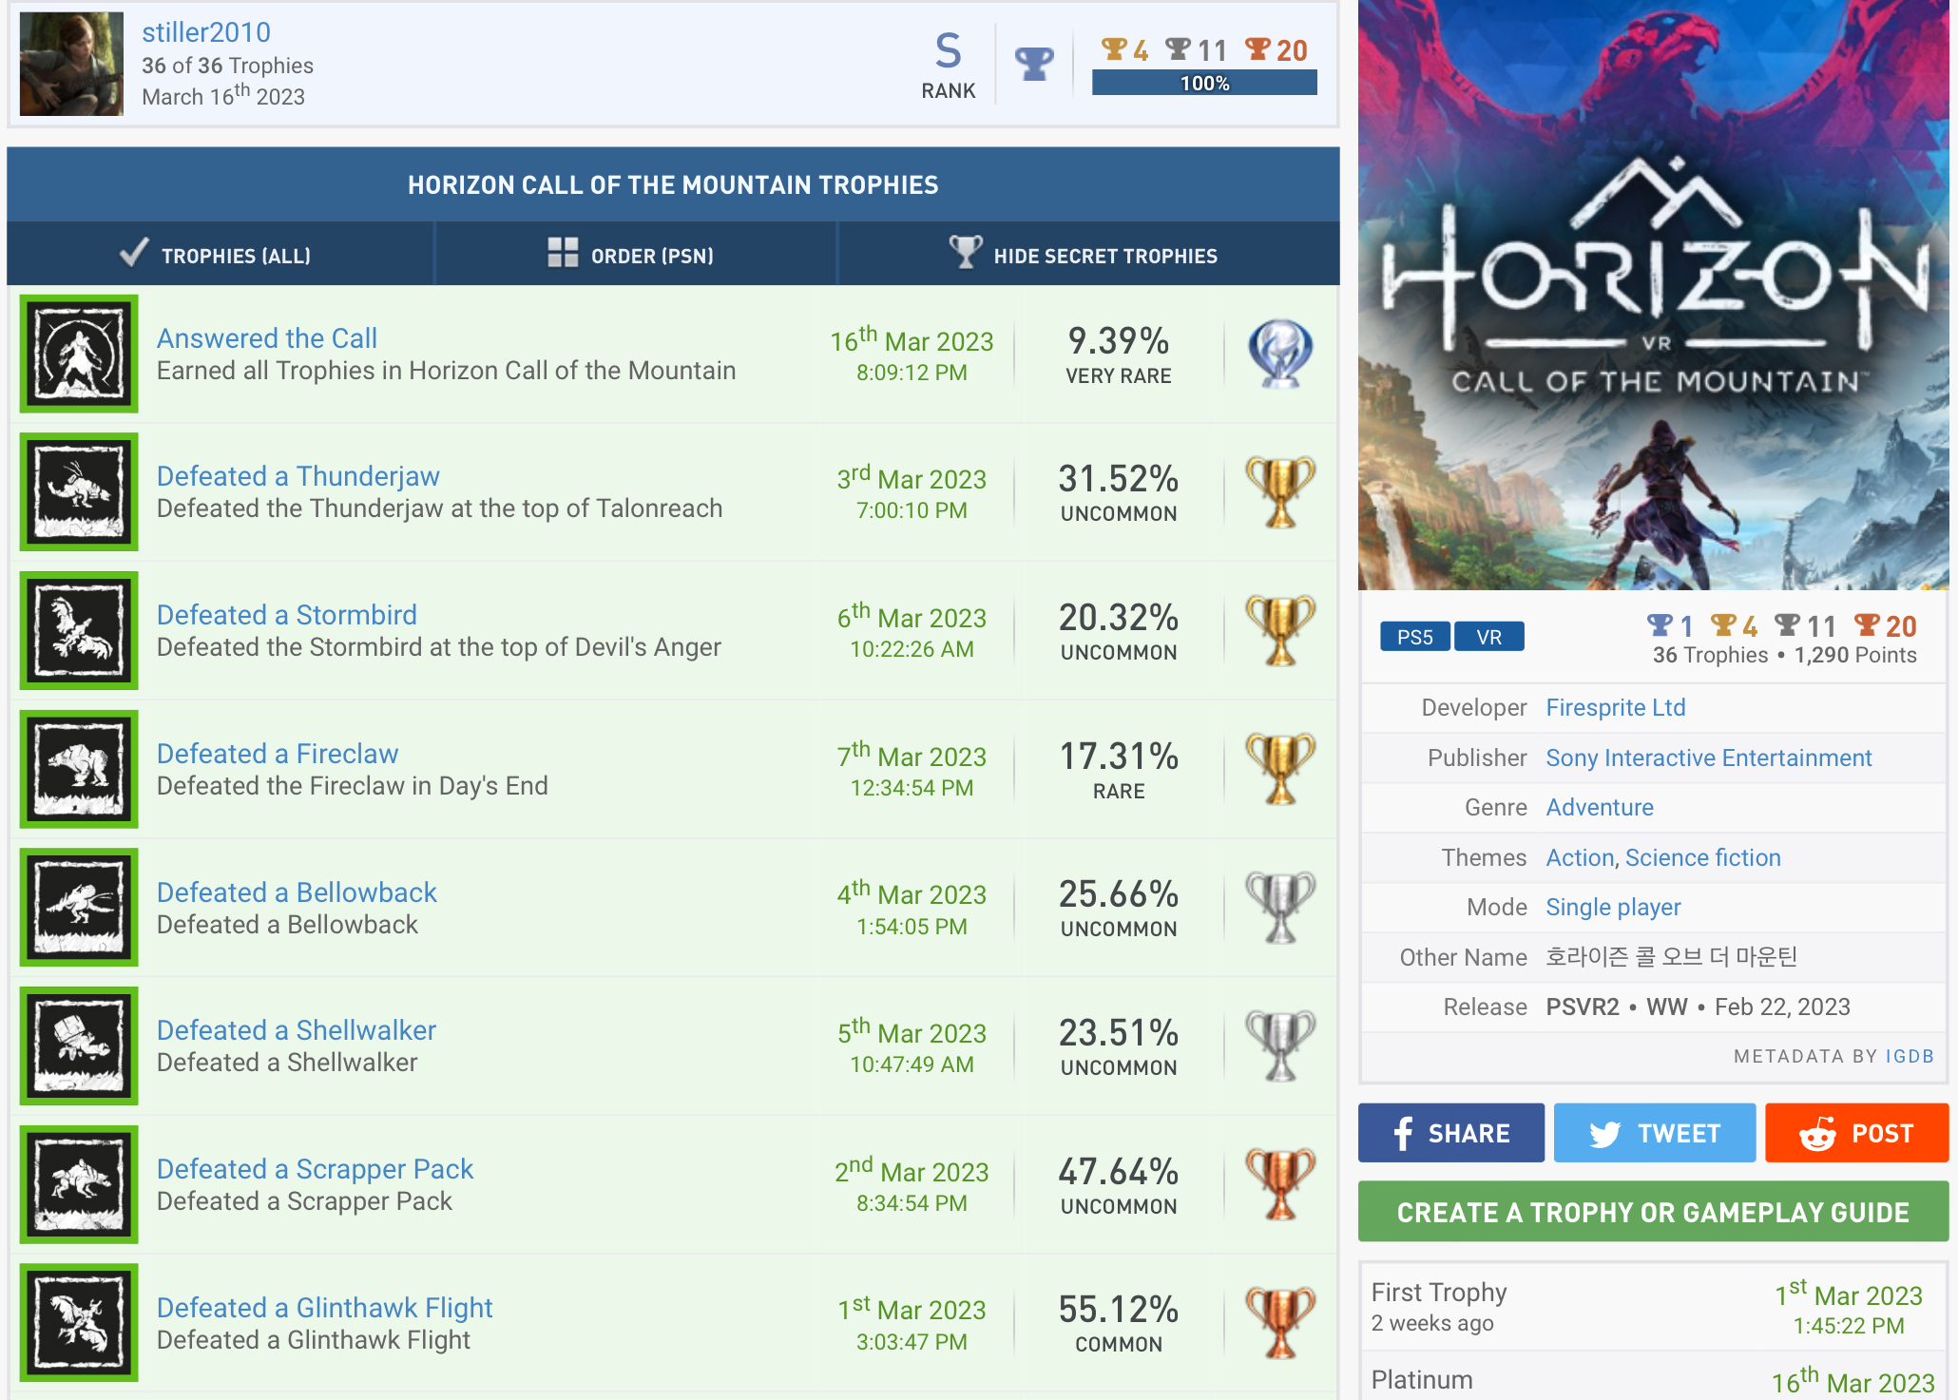Click the blue platinum trophy icon next to S Rank
This screenshot has height=1400, width=1958.
(1034, 64)
